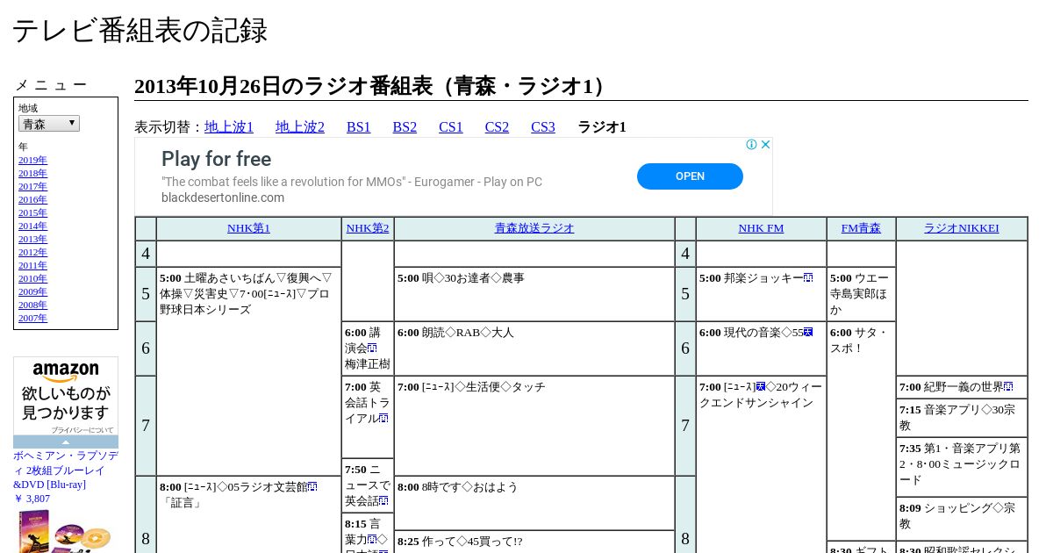Click the Bohemian Rhapsody product thumbnail
The height and width of the screenshot is (553, 1053).
[66, 530]
